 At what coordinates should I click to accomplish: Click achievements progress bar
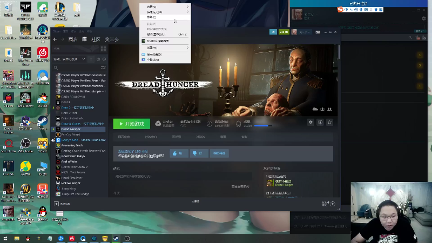(263, 126)
